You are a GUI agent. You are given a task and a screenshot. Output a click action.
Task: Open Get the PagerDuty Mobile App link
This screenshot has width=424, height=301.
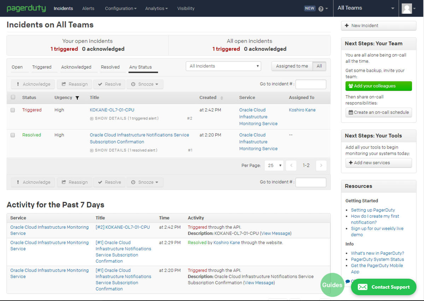pyautogui.click(x=377, y=269)
